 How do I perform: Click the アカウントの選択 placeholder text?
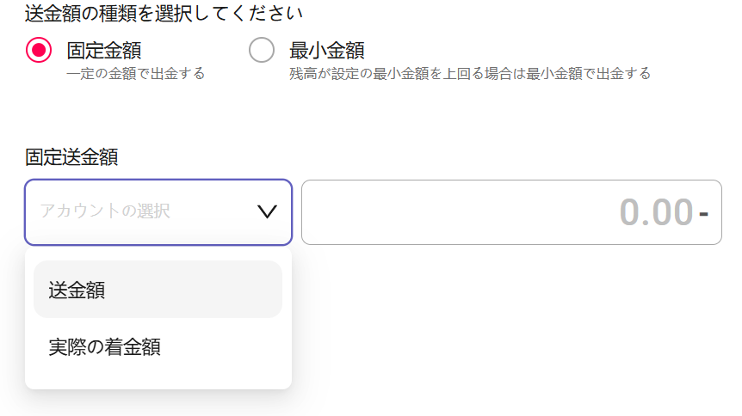coord(105,211)
